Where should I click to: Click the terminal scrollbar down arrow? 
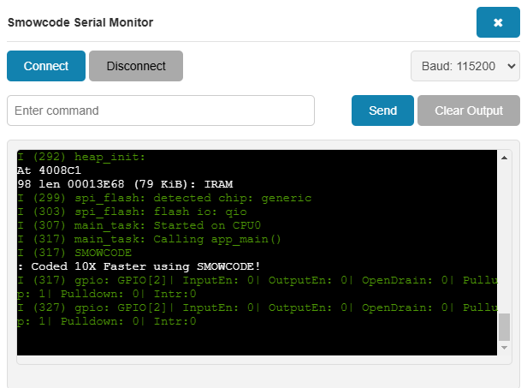coord(504,348)
